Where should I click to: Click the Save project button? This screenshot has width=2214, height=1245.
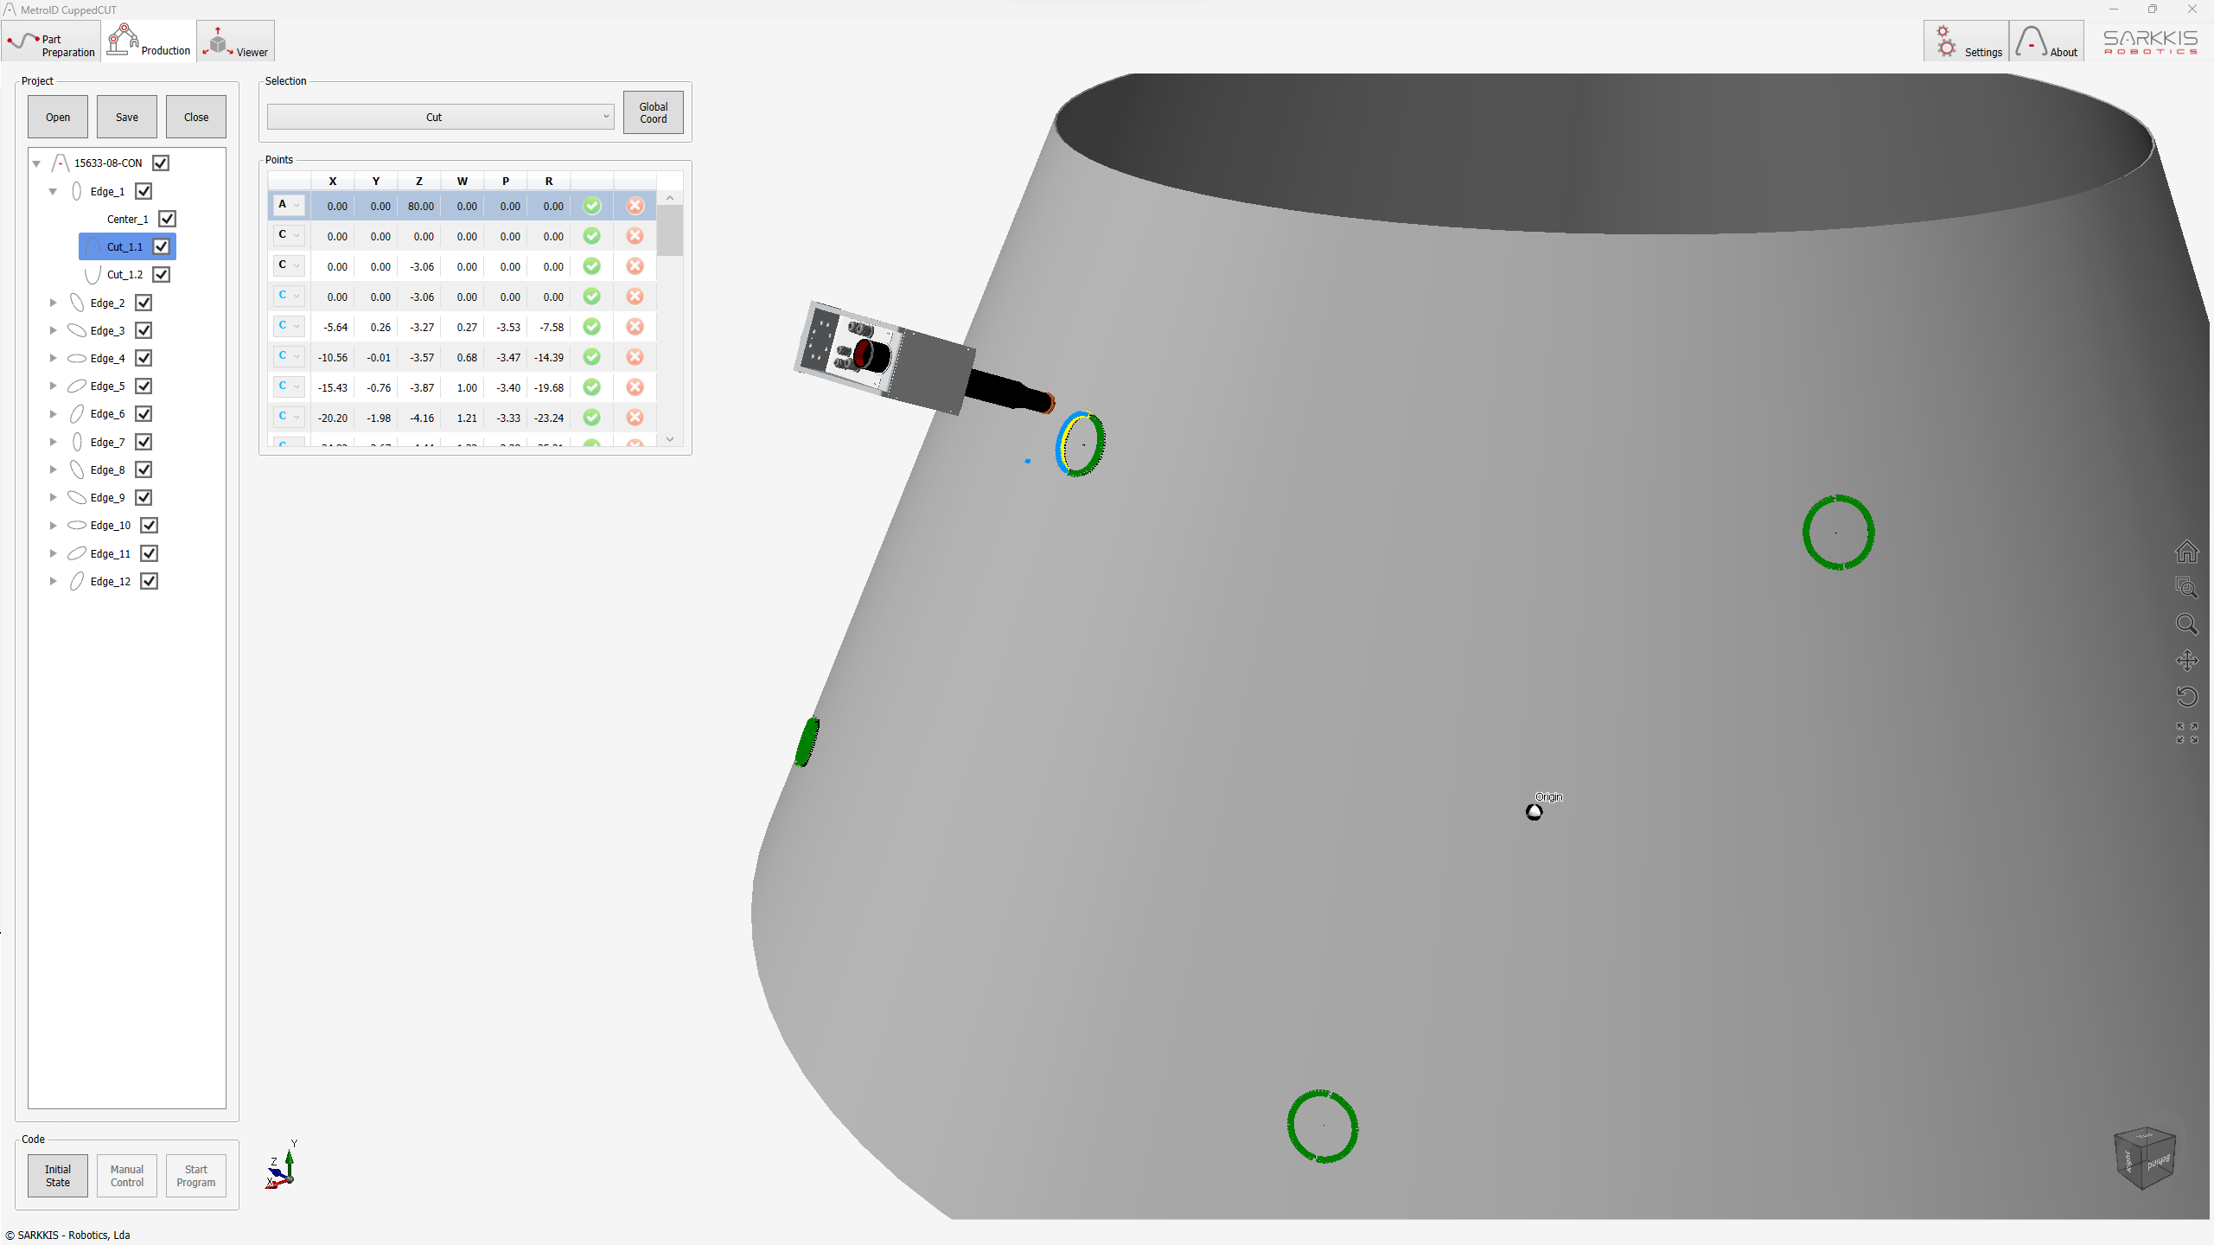click(x=127, y=117)
